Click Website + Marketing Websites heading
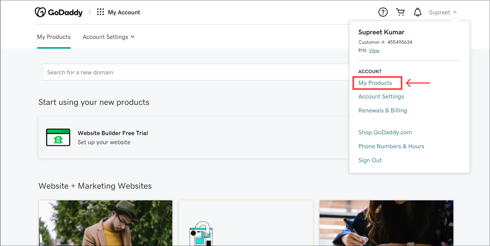Viewport: 490px width, 246px height. pos(95,186)
